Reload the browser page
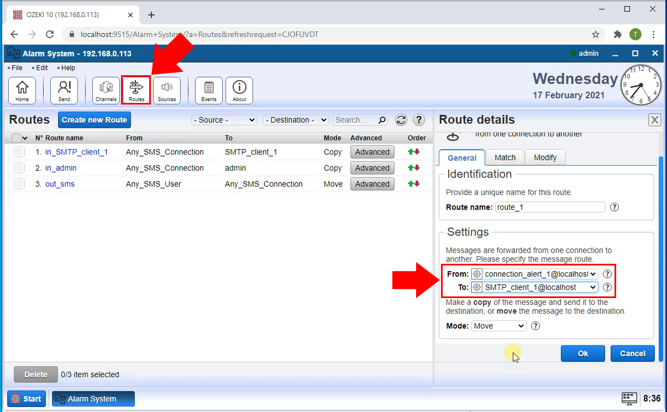This screenshot has width=667, height=412. point(50,34)
